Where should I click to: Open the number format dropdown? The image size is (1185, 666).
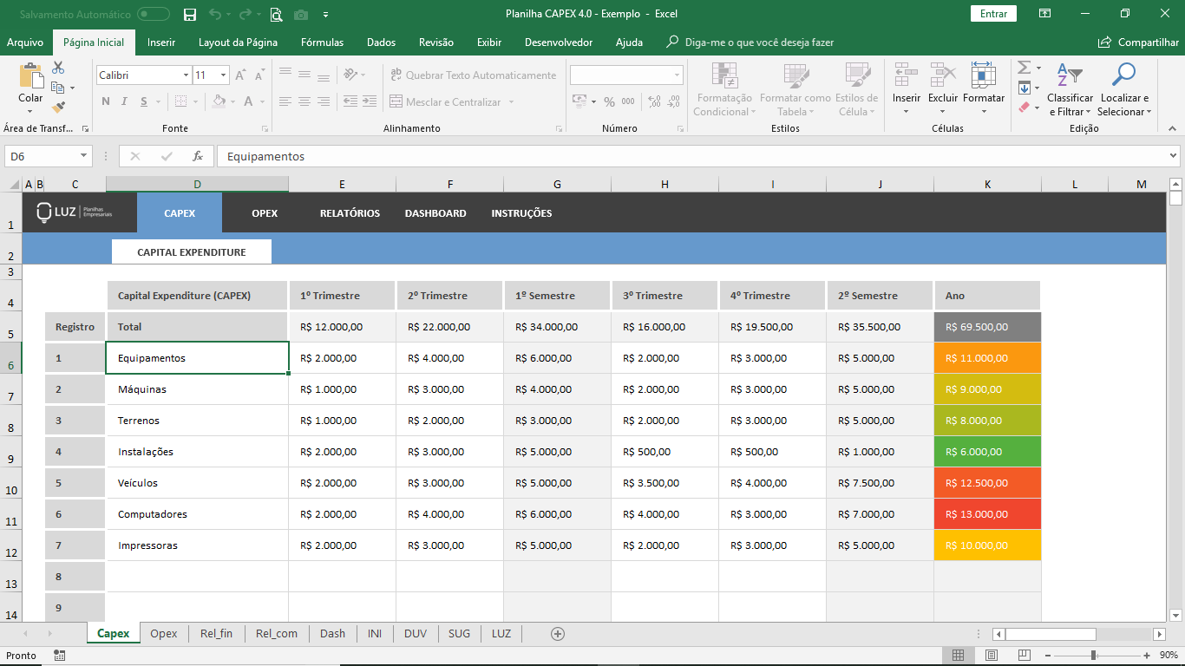tap(677, 75)
